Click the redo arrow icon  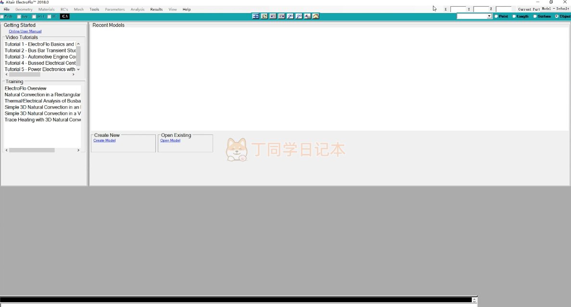click(281, 16)
